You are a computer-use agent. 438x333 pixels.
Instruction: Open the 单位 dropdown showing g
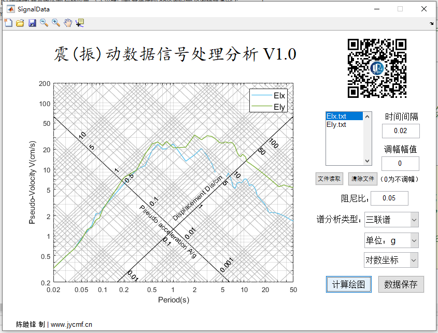coord(391,240)
